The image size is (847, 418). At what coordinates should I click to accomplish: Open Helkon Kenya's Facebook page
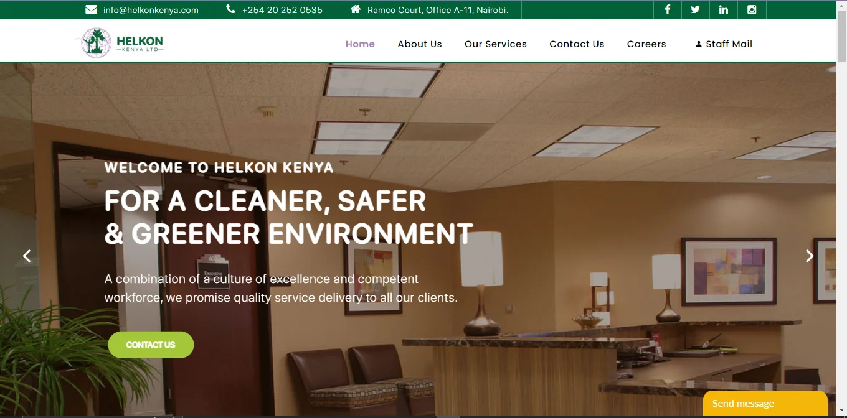coord(667,9)
